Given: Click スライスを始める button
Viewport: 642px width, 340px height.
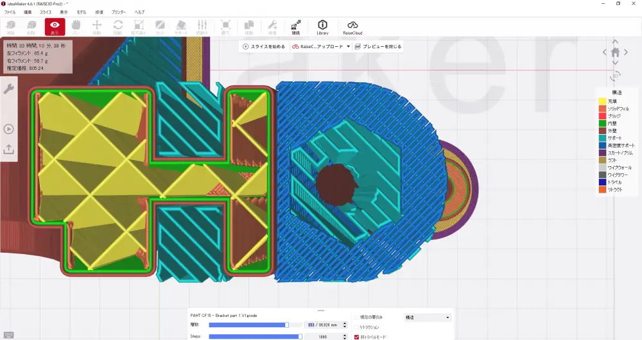Looking at the screenshot, I should [264, 47].
